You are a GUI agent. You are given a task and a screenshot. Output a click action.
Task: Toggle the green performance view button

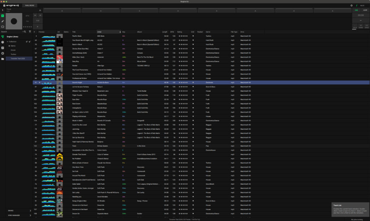point(3,16)
